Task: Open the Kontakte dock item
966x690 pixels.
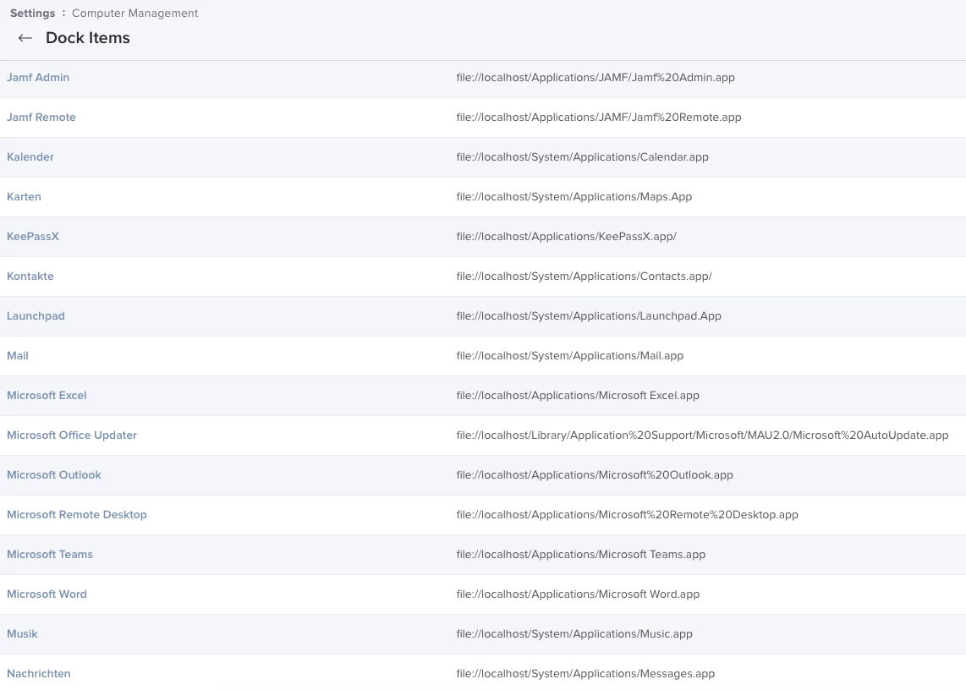Action: click(30, 276)
